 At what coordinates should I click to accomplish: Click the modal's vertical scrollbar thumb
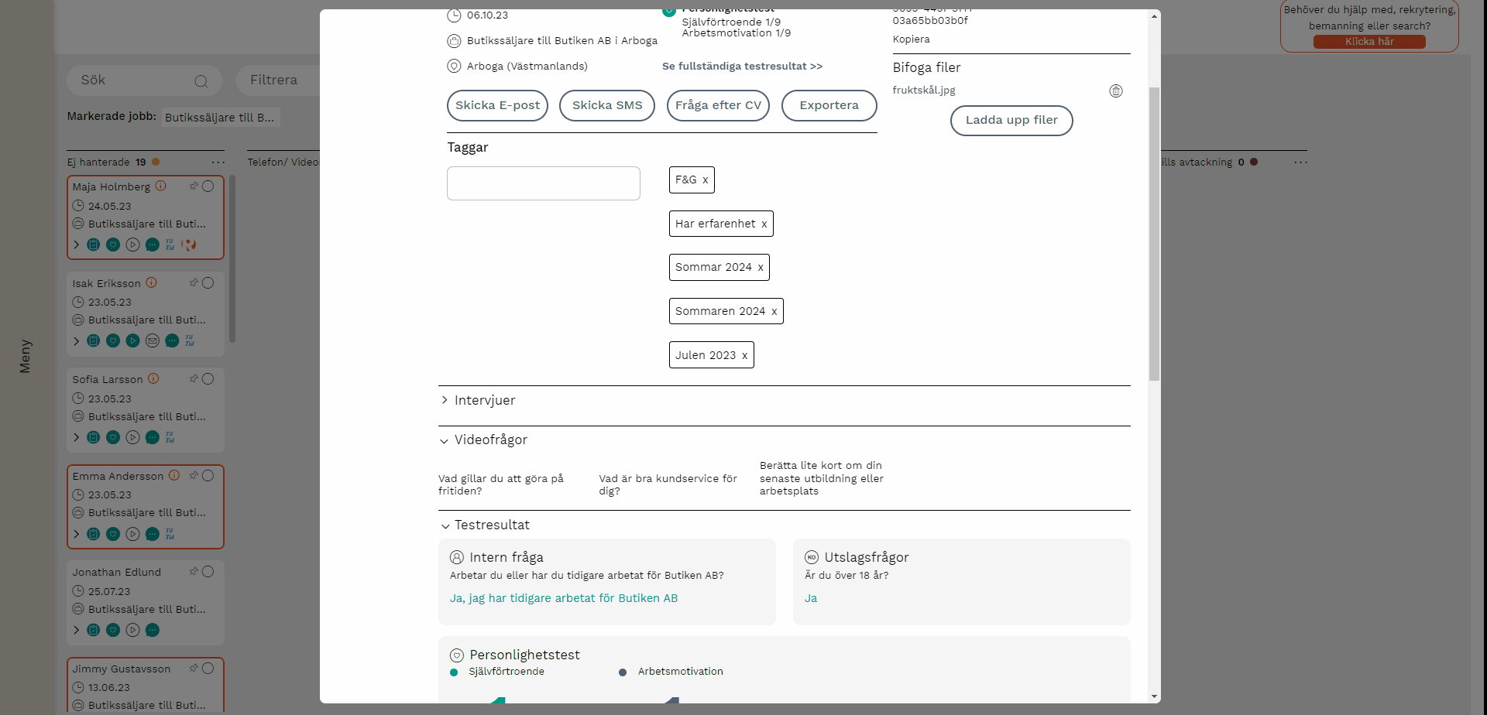point(1154,232)
